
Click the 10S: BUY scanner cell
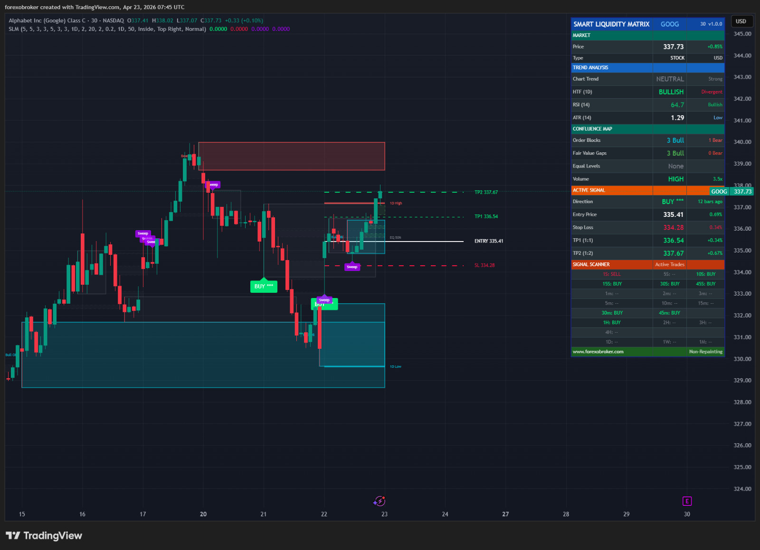[705, 274]
